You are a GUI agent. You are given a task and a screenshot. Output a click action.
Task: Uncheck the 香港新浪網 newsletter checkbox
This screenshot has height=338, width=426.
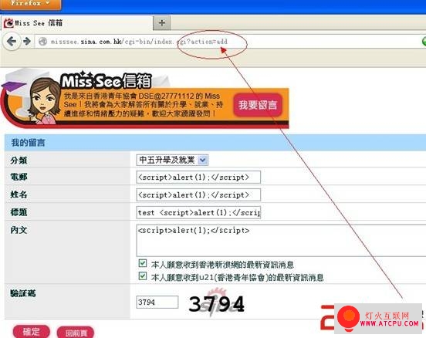tap(142, 263)
